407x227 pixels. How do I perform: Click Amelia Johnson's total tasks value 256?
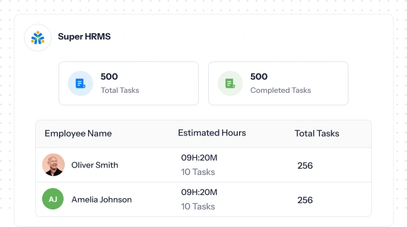click(x=305, y=200)
